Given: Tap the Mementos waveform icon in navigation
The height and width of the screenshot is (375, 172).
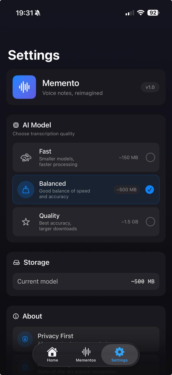Looking at the screenshot, I should pyautogui.click(x=86, y=351).
